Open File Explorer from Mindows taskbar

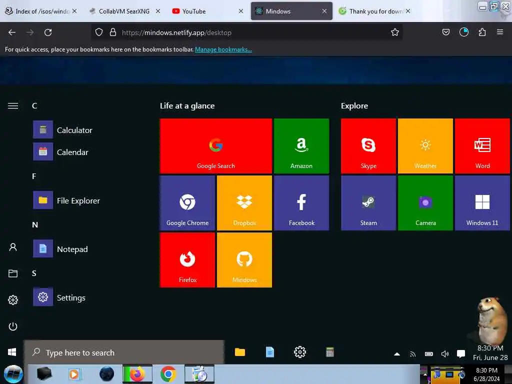(239, 352)
